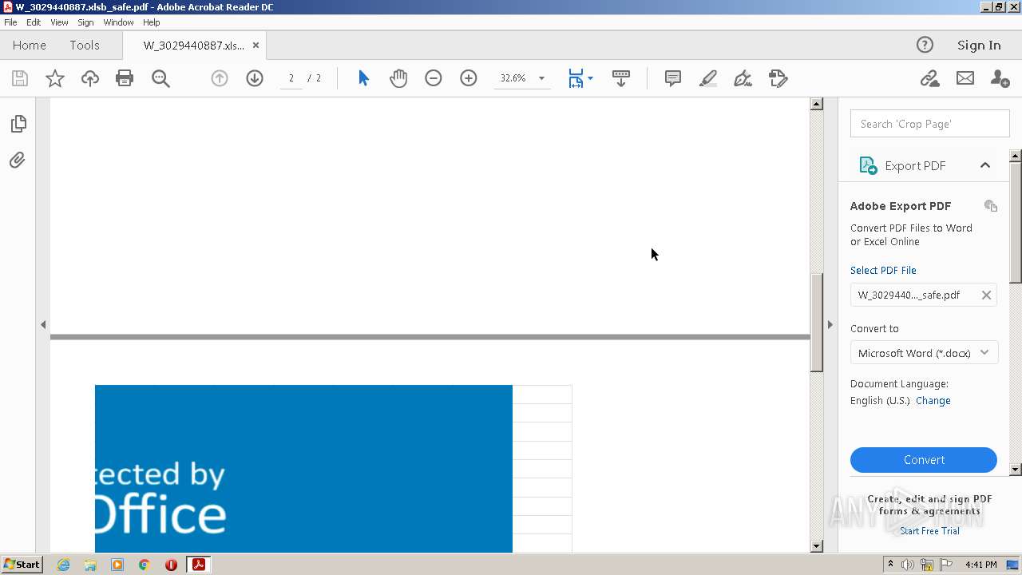Collapse right tools pane arrow
The width and height of the screenshot is (1022, 575).
[x=830, y=324]
